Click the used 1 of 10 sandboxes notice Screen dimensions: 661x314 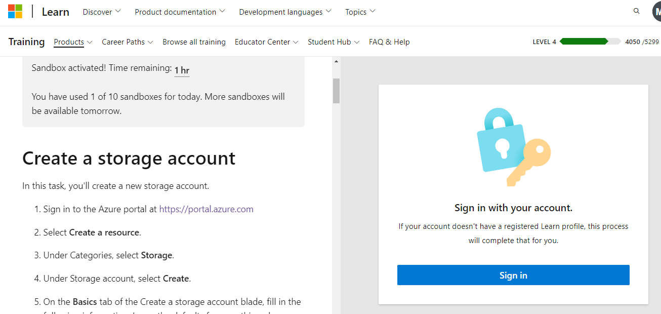coord(158,103)
